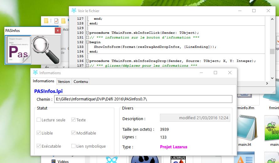
Task: Click the checkmark properties icon in Explorer toolbar
Action: [56, 21]
